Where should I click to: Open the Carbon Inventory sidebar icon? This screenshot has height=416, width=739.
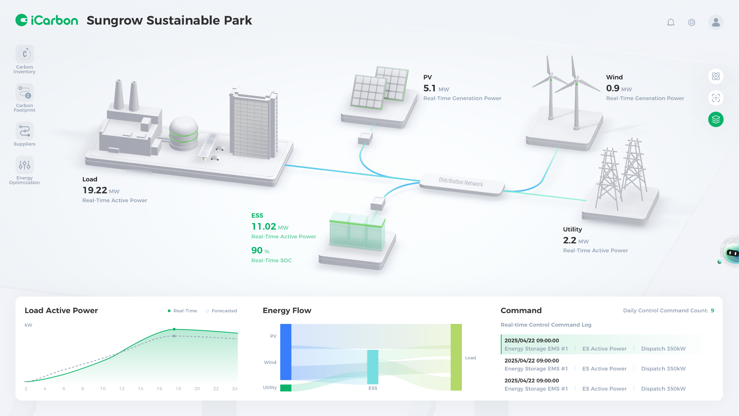tap(25, 54)
